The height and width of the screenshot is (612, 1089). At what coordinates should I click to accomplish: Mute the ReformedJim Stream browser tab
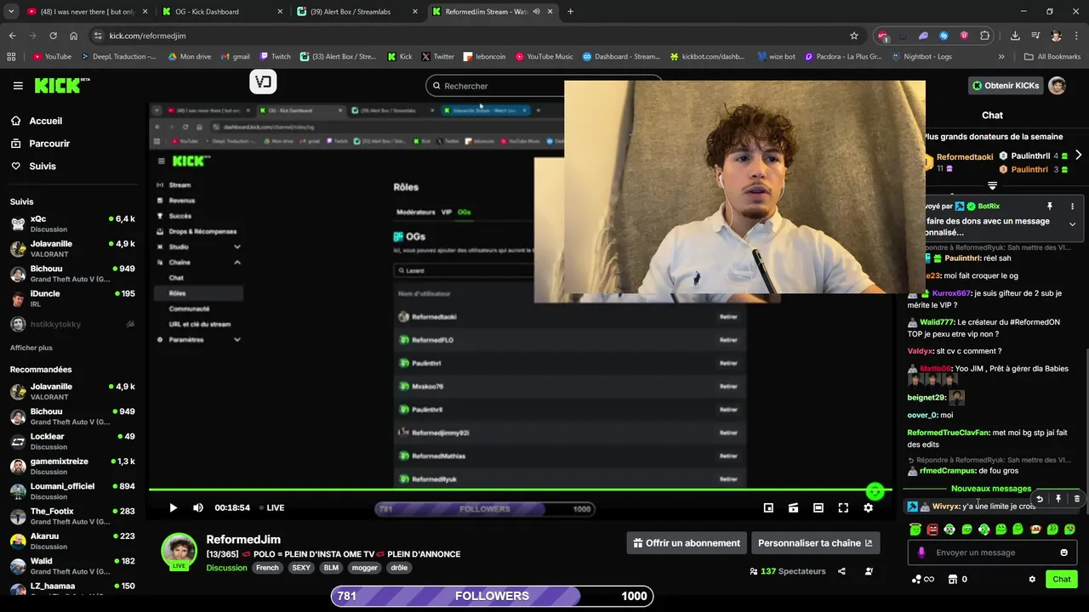pos(537,12)
